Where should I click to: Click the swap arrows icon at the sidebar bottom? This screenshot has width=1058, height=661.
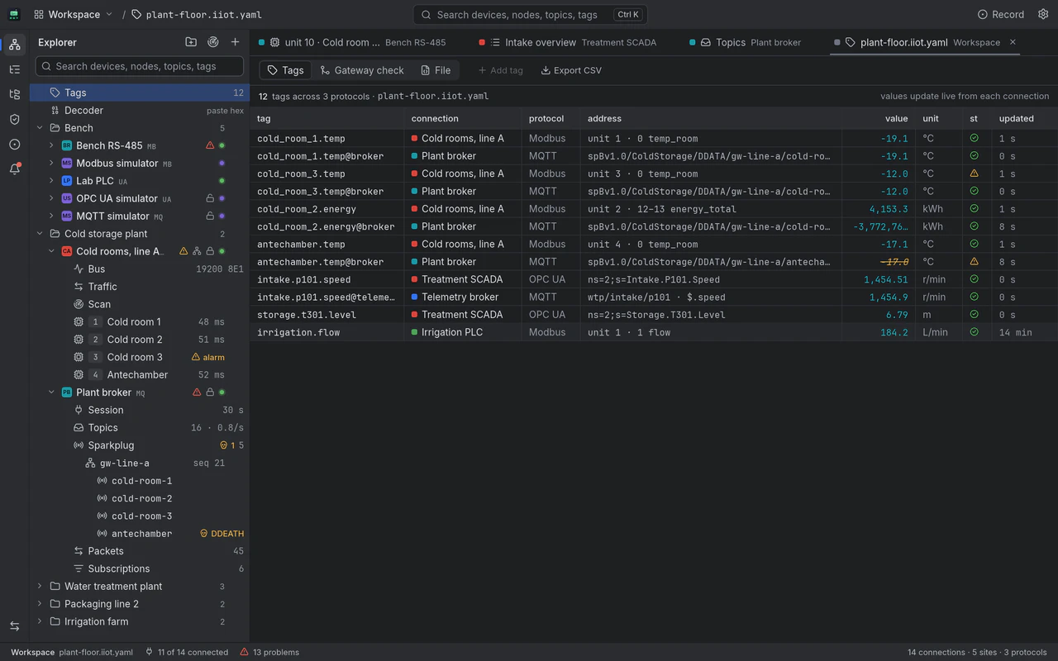click(x=14, y=626)
